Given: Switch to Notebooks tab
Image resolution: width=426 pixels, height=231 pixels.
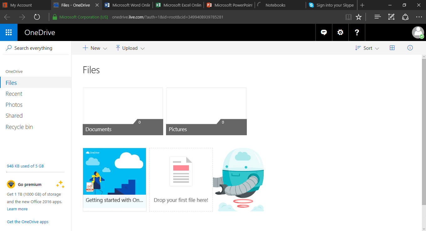Looking at the screenshot, I should point(281,5).
